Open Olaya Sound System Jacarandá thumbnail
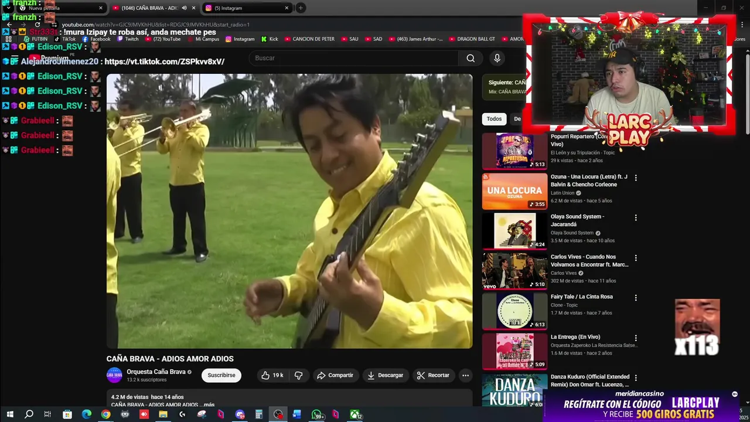 coord(514,231)
